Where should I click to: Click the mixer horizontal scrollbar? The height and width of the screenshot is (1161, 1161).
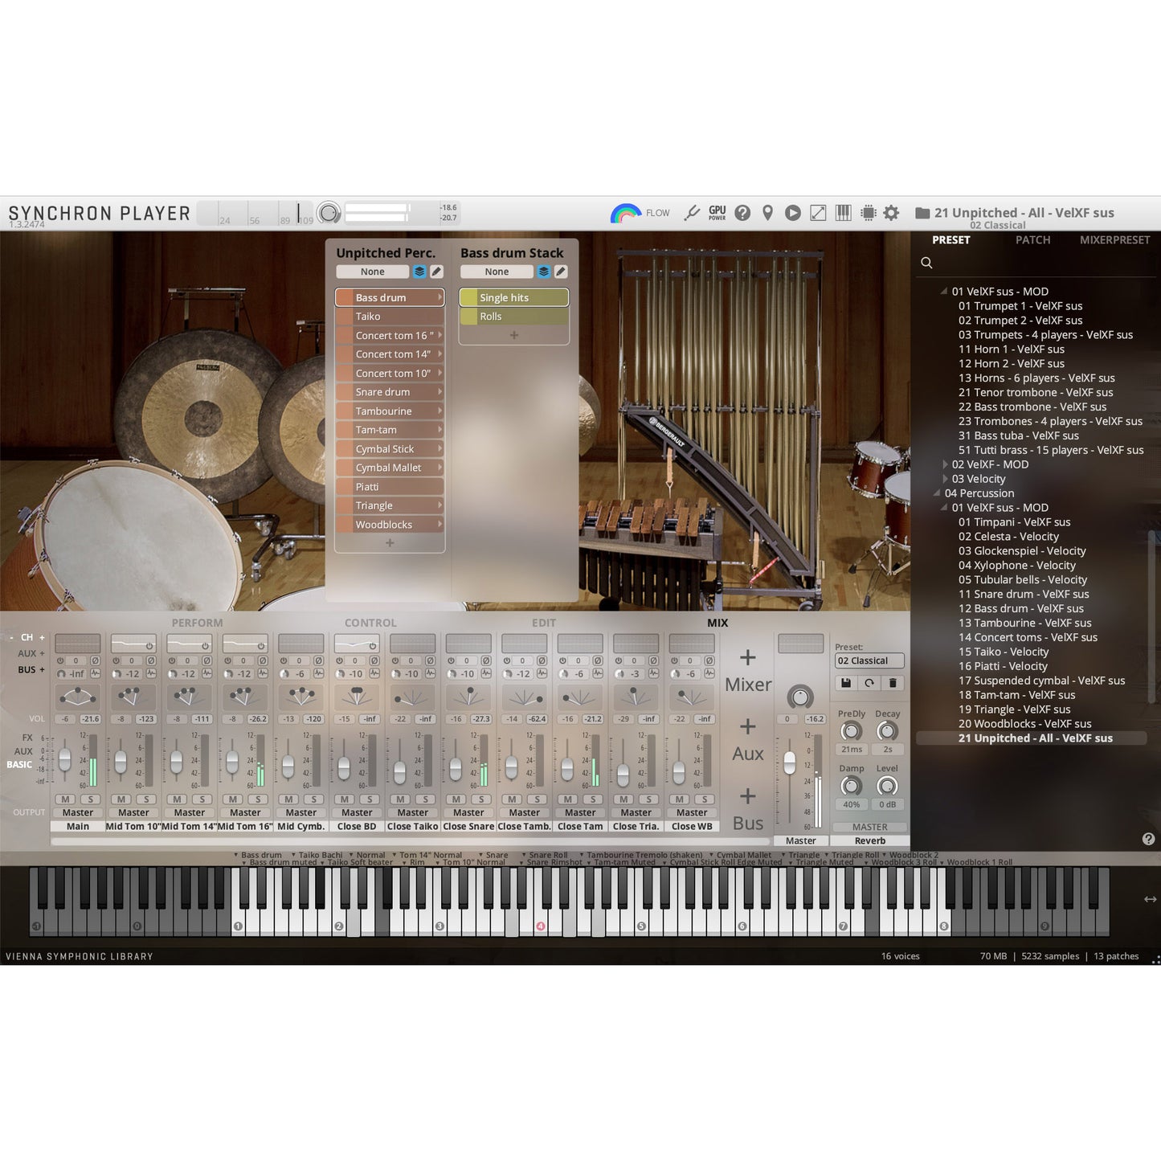[x=410, y=841]
